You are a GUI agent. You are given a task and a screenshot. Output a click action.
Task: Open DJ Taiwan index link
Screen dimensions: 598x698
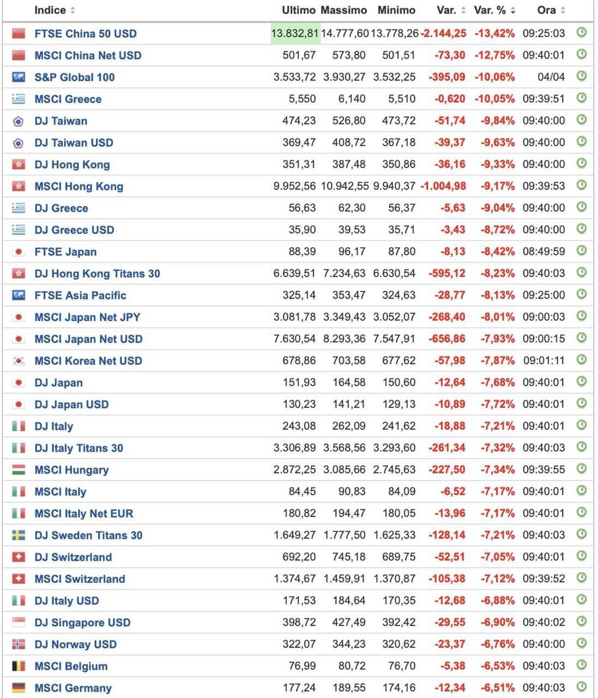[x=60, y=121]
